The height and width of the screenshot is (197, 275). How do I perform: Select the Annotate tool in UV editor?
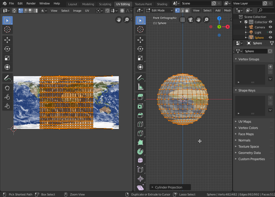coord(7,77)
